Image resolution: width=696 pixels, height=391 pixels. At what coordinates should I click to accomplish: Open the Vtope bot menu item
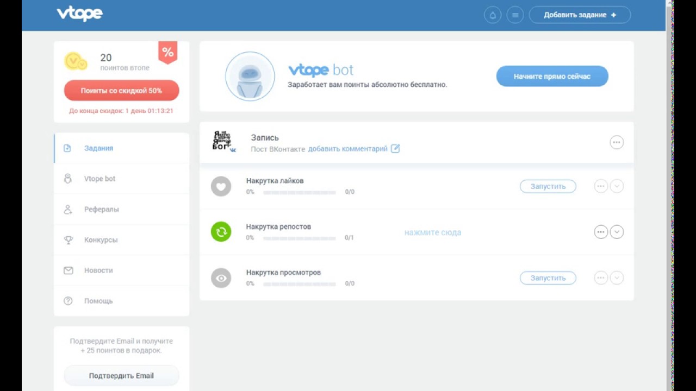[122, 179]
